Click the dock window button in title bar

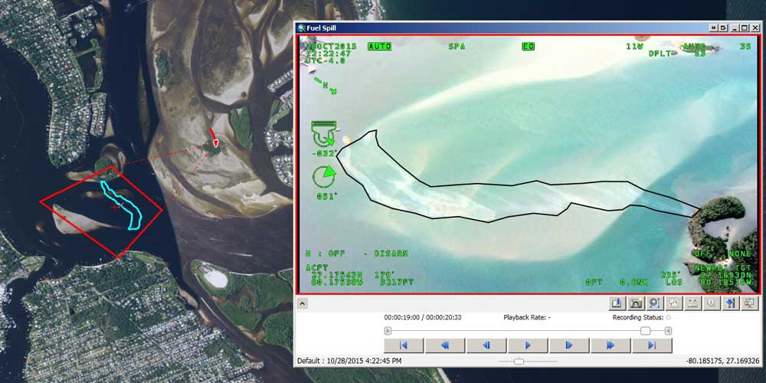[x=724, y=27]
